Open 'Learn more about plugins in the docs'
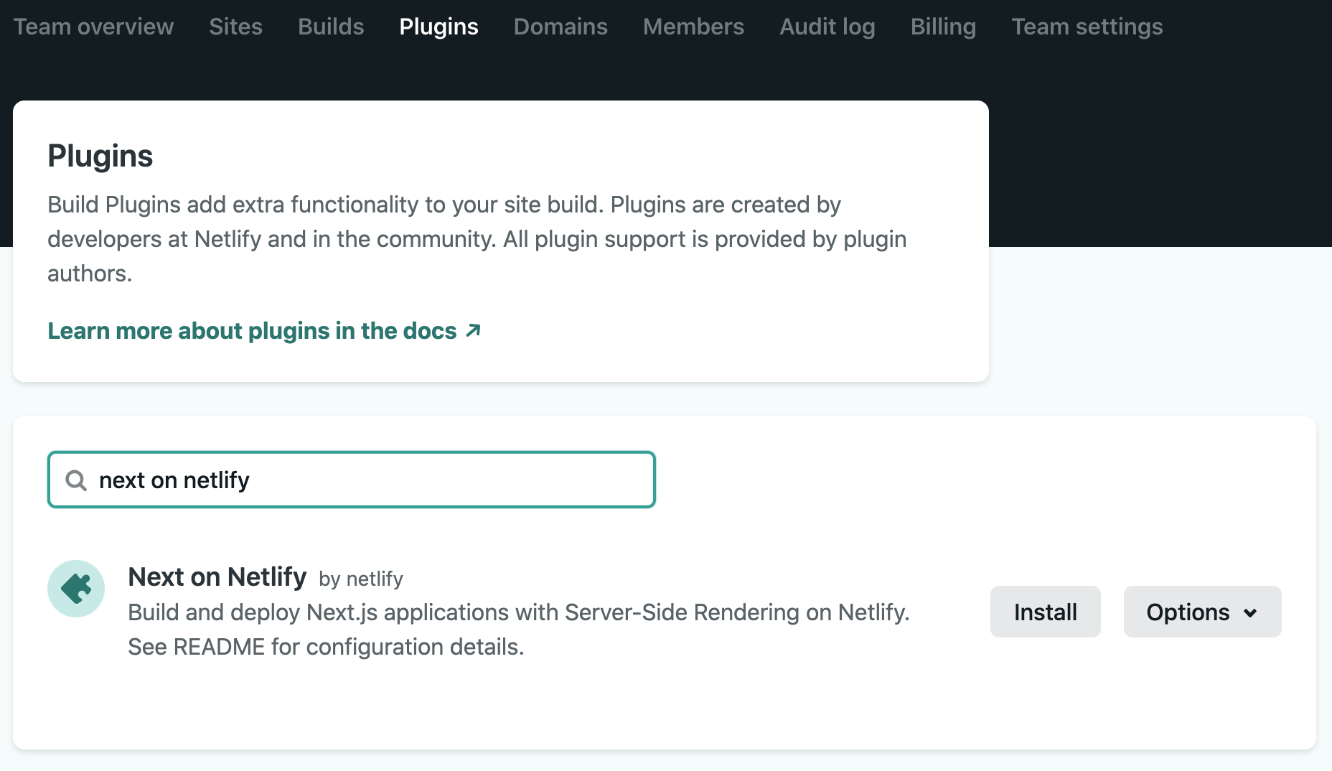The image size is (1332, 771). point(251,331)
